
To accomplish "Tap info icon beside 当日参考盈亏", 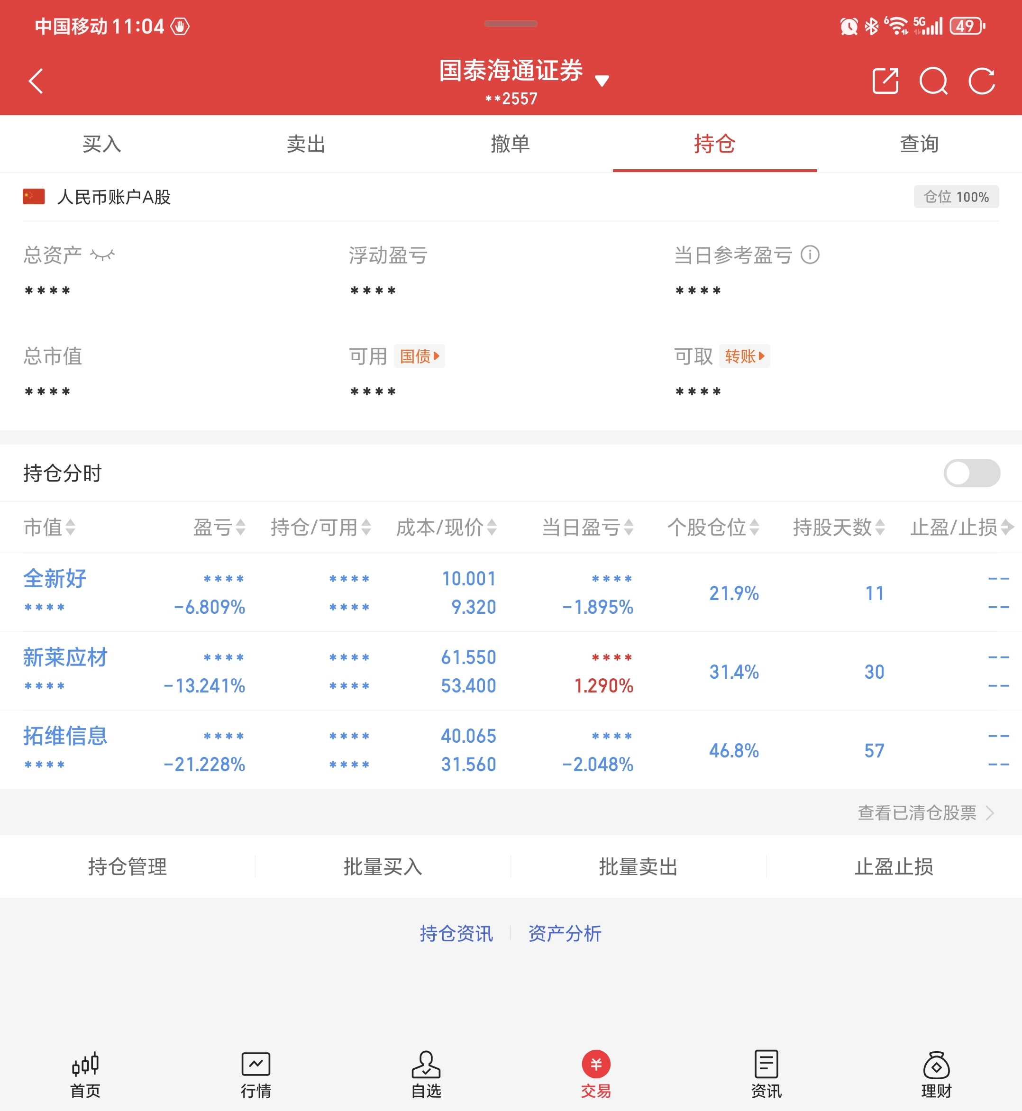I will 810,255.
